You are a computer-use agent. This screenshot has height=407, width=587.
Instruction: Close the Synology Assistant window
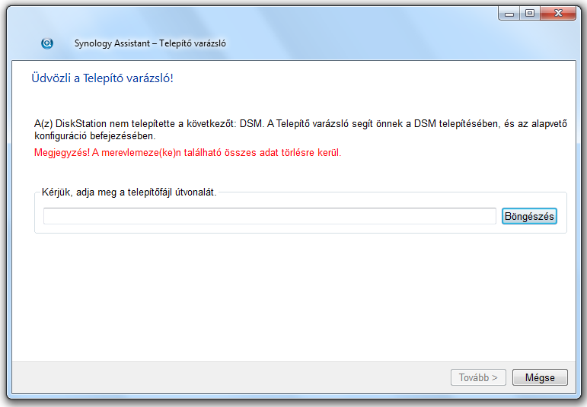click(558, 14)
